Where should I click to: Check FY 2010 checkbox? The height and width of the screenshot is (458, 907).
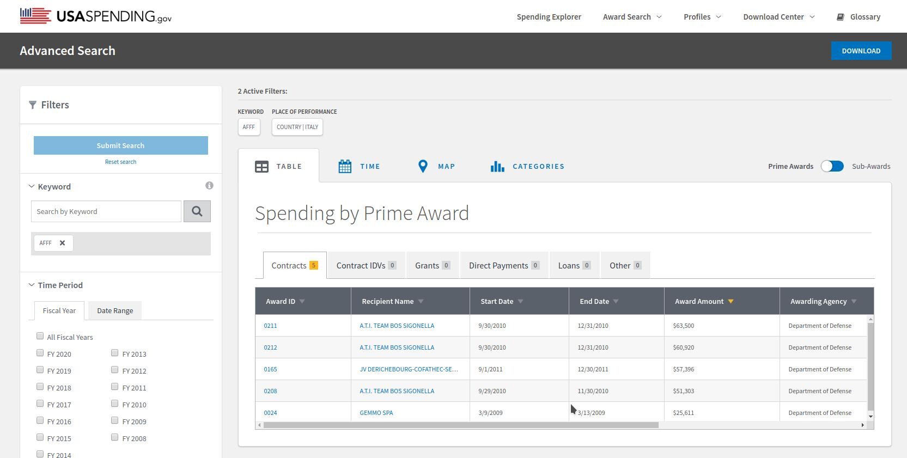click(114, 404)
